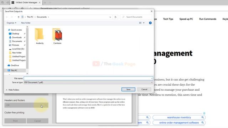
Task: Open the warehouse inventory link
Action: [x=179, y=117]
